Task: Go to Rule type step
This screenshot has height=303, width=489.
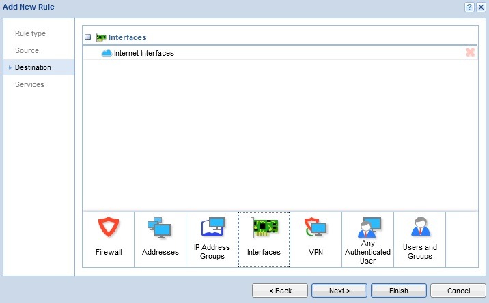Action: pyautogui.click(x=30, y=33)
